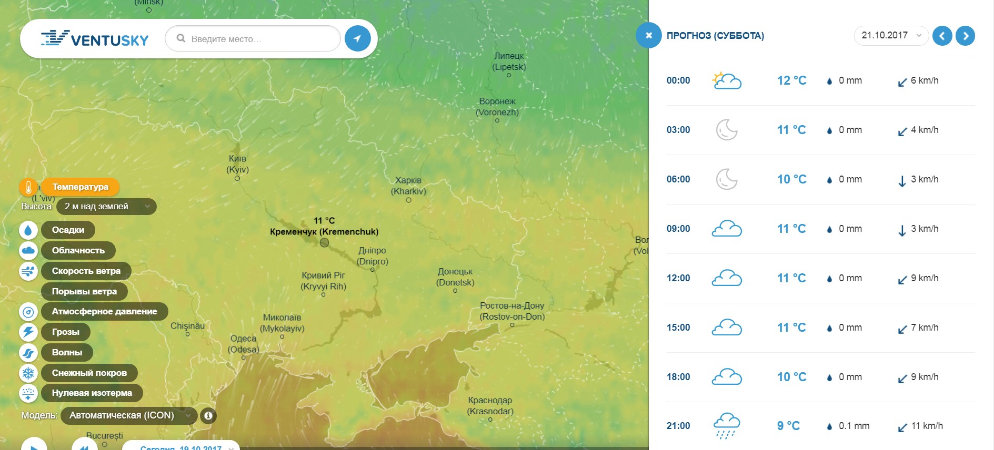Click the zero isotherm layer icon
Image resolution: width=994 pixels, height=450 pixels.
pos(28,393)
